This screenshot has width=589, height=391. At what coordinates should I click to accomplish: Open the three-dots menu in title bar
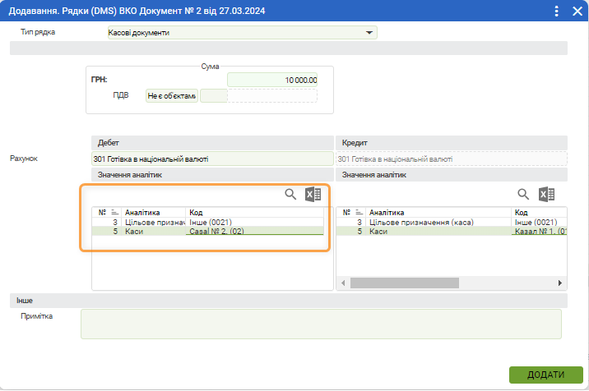557,11
